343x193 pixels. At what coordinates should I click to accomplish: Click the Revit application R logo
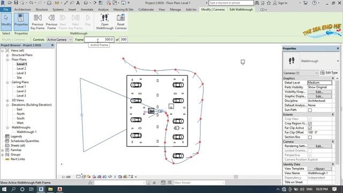point(3,3)
